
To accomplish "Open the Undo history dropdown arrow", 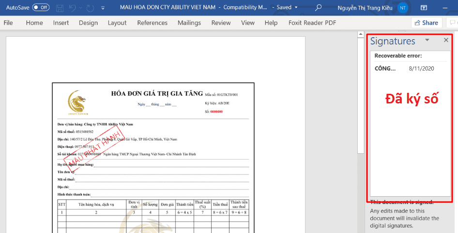I will pos(81,8).
